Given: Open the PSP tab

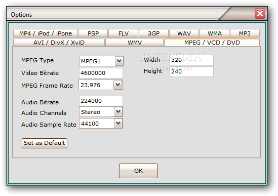Looking at the screenshot, I should coord(93,33).
